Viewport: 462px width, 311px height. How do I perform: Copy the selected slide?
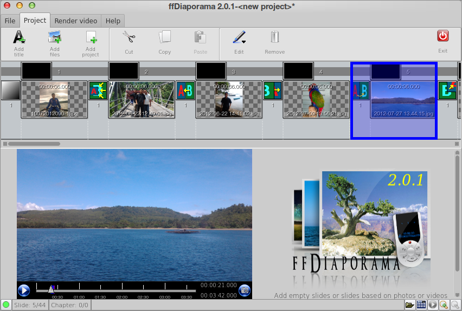pos(164,43)
